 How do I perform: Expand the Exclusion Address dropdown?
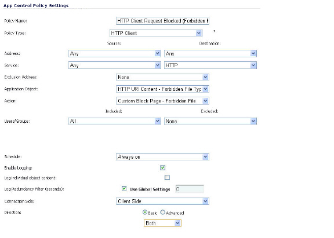(162, 77)
